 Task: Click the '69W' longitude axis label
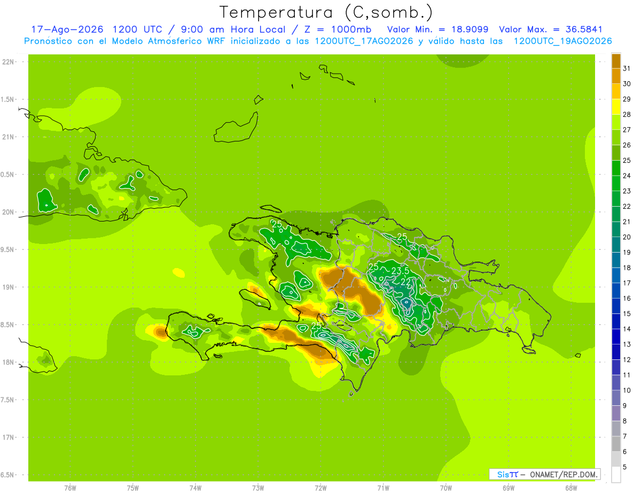pos(509,488)
